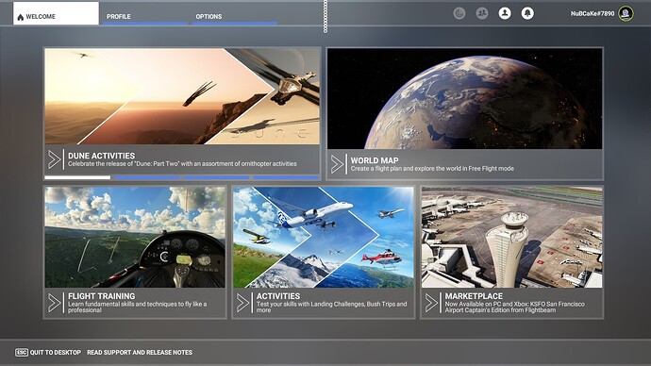This screenshot has height=366, width=651.
Task: Open Read Support and Release Notes
Action: 140,352
